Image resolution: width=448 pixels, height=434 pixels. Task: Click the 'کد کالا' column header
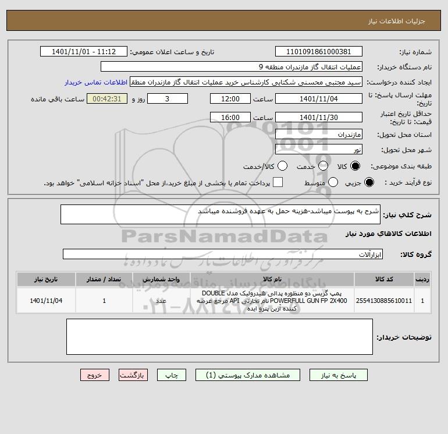[x=384, y=279]
